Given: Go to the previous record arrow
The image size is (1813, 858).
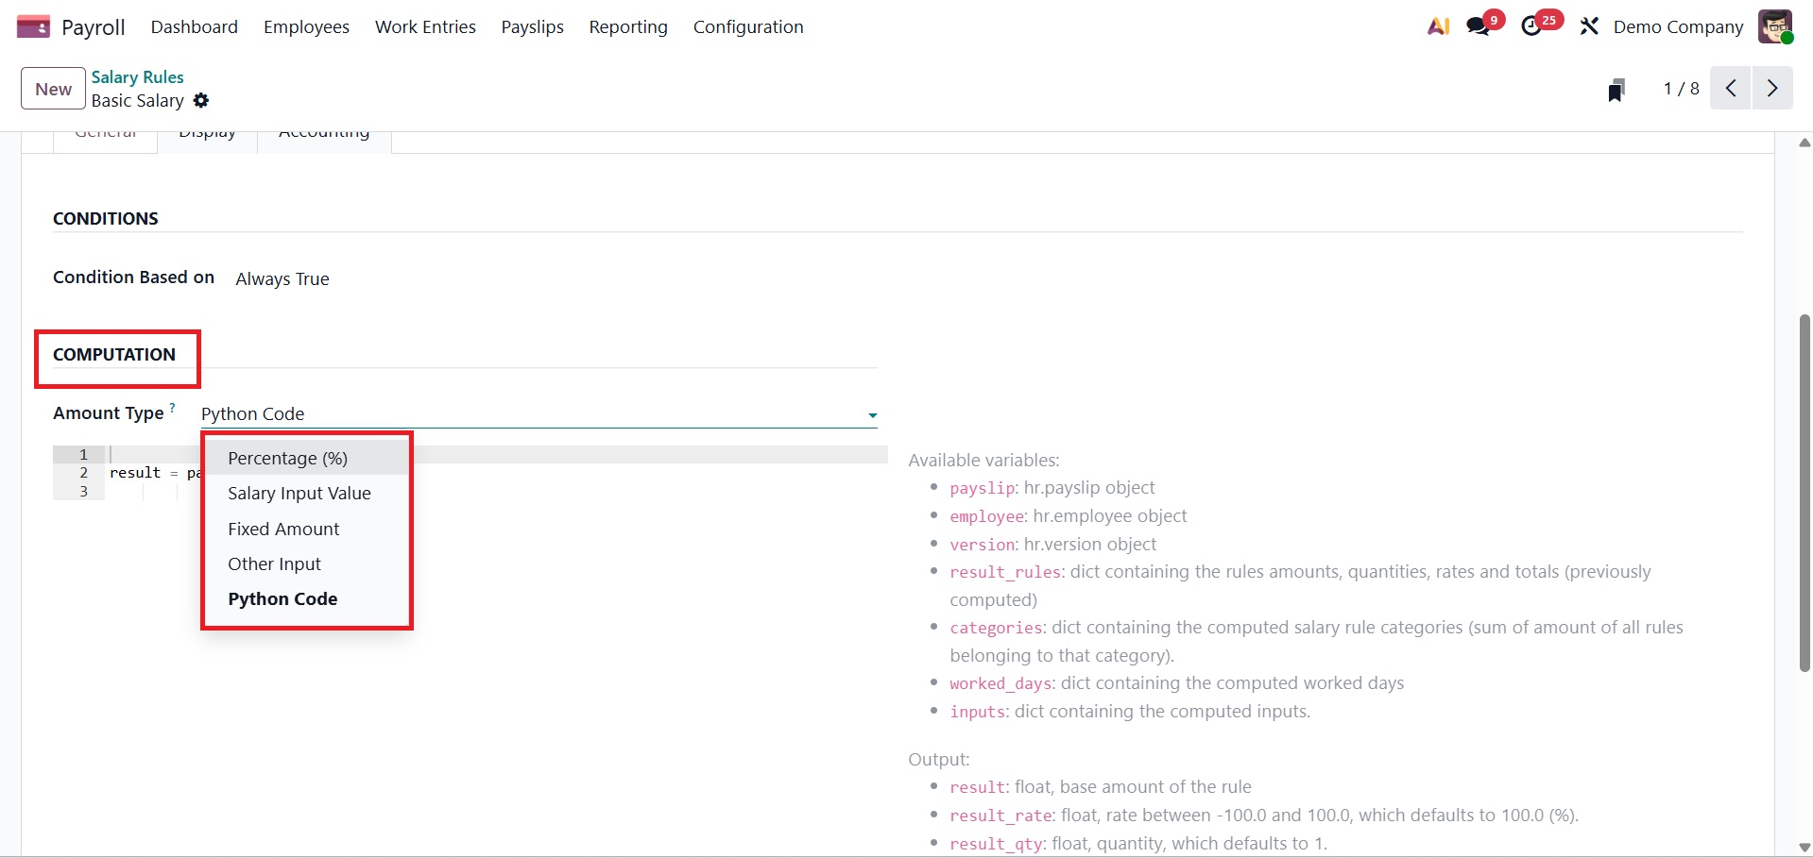Looking at the screenshot, I should click(1731, 89).
